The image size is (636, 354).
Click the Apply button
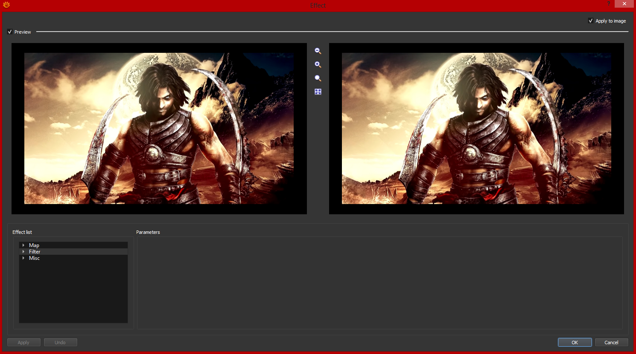24,342
